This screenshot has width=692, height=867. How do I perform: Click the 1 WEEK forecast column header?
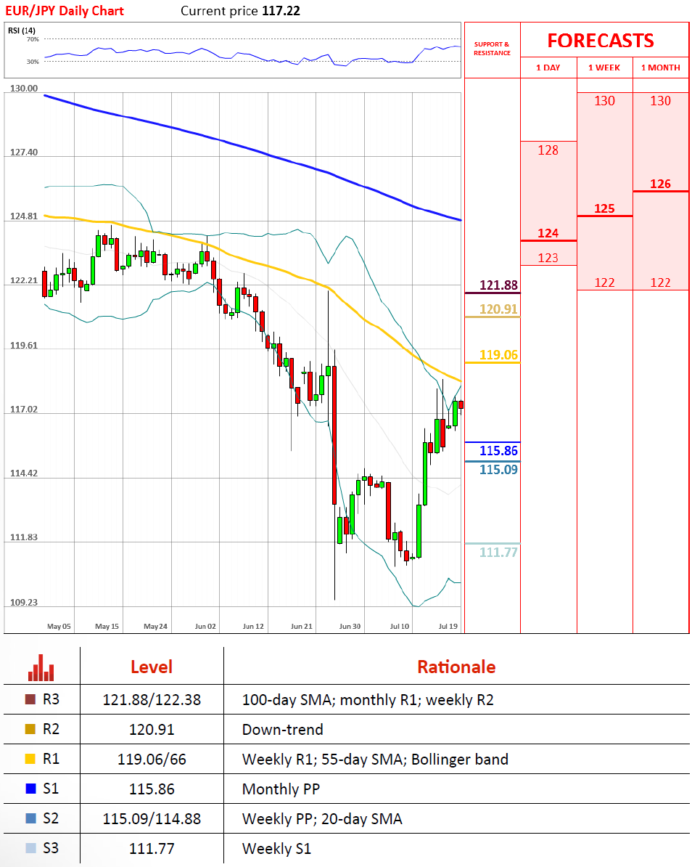tap(604, 68)
